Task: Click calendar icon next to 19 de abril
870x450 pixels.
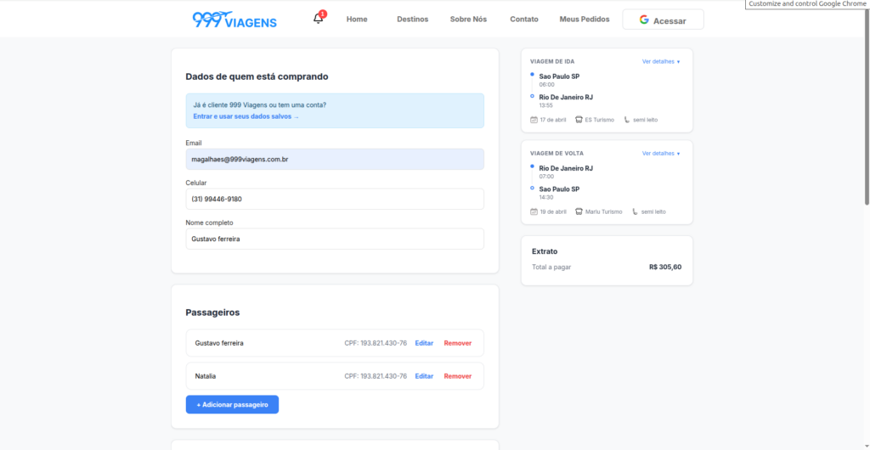Action: tap(534, 211)
